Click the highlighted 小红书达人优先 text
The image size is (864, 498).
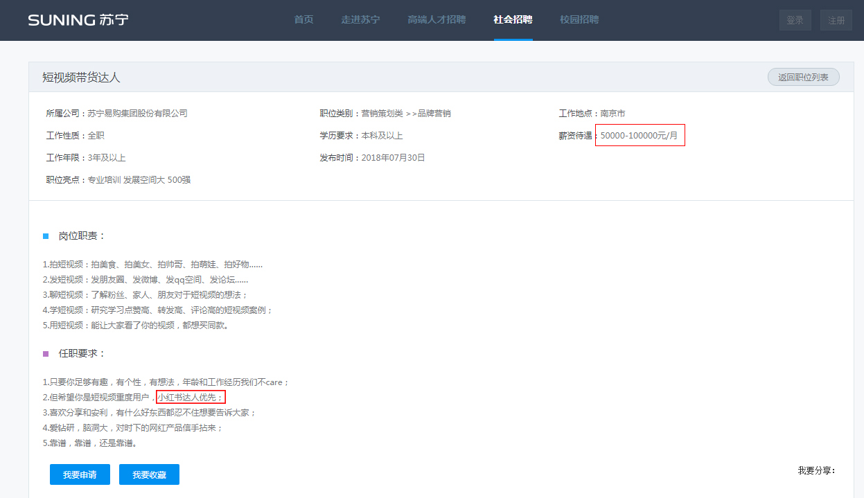point(191,397)
